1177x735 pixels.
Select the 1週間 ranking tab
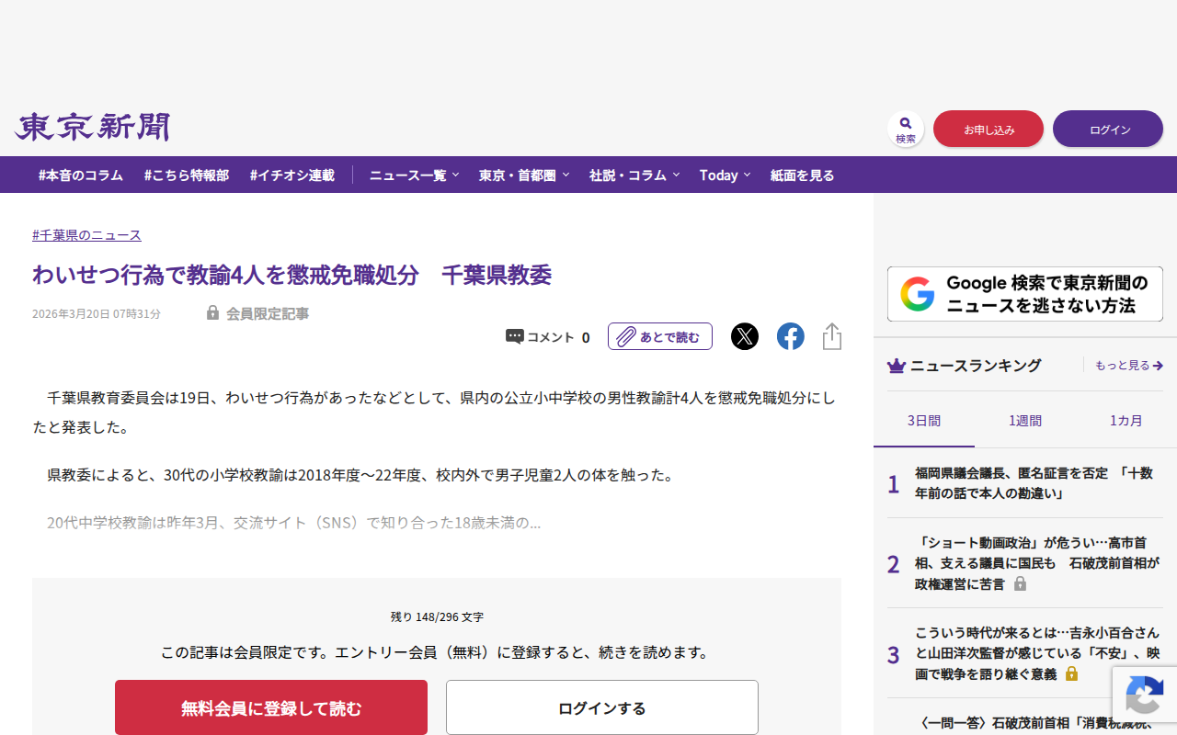point(1025,421)
